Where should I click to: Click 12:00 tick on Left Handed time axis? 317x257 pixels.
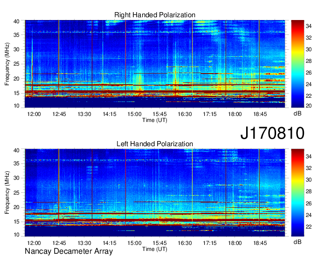(x=34, y=243)
